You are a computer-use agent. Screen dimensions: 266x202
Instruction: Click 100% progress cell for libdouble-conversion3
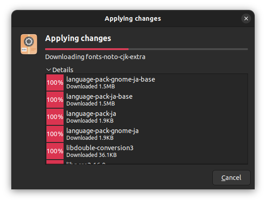(x=55, y=151)
